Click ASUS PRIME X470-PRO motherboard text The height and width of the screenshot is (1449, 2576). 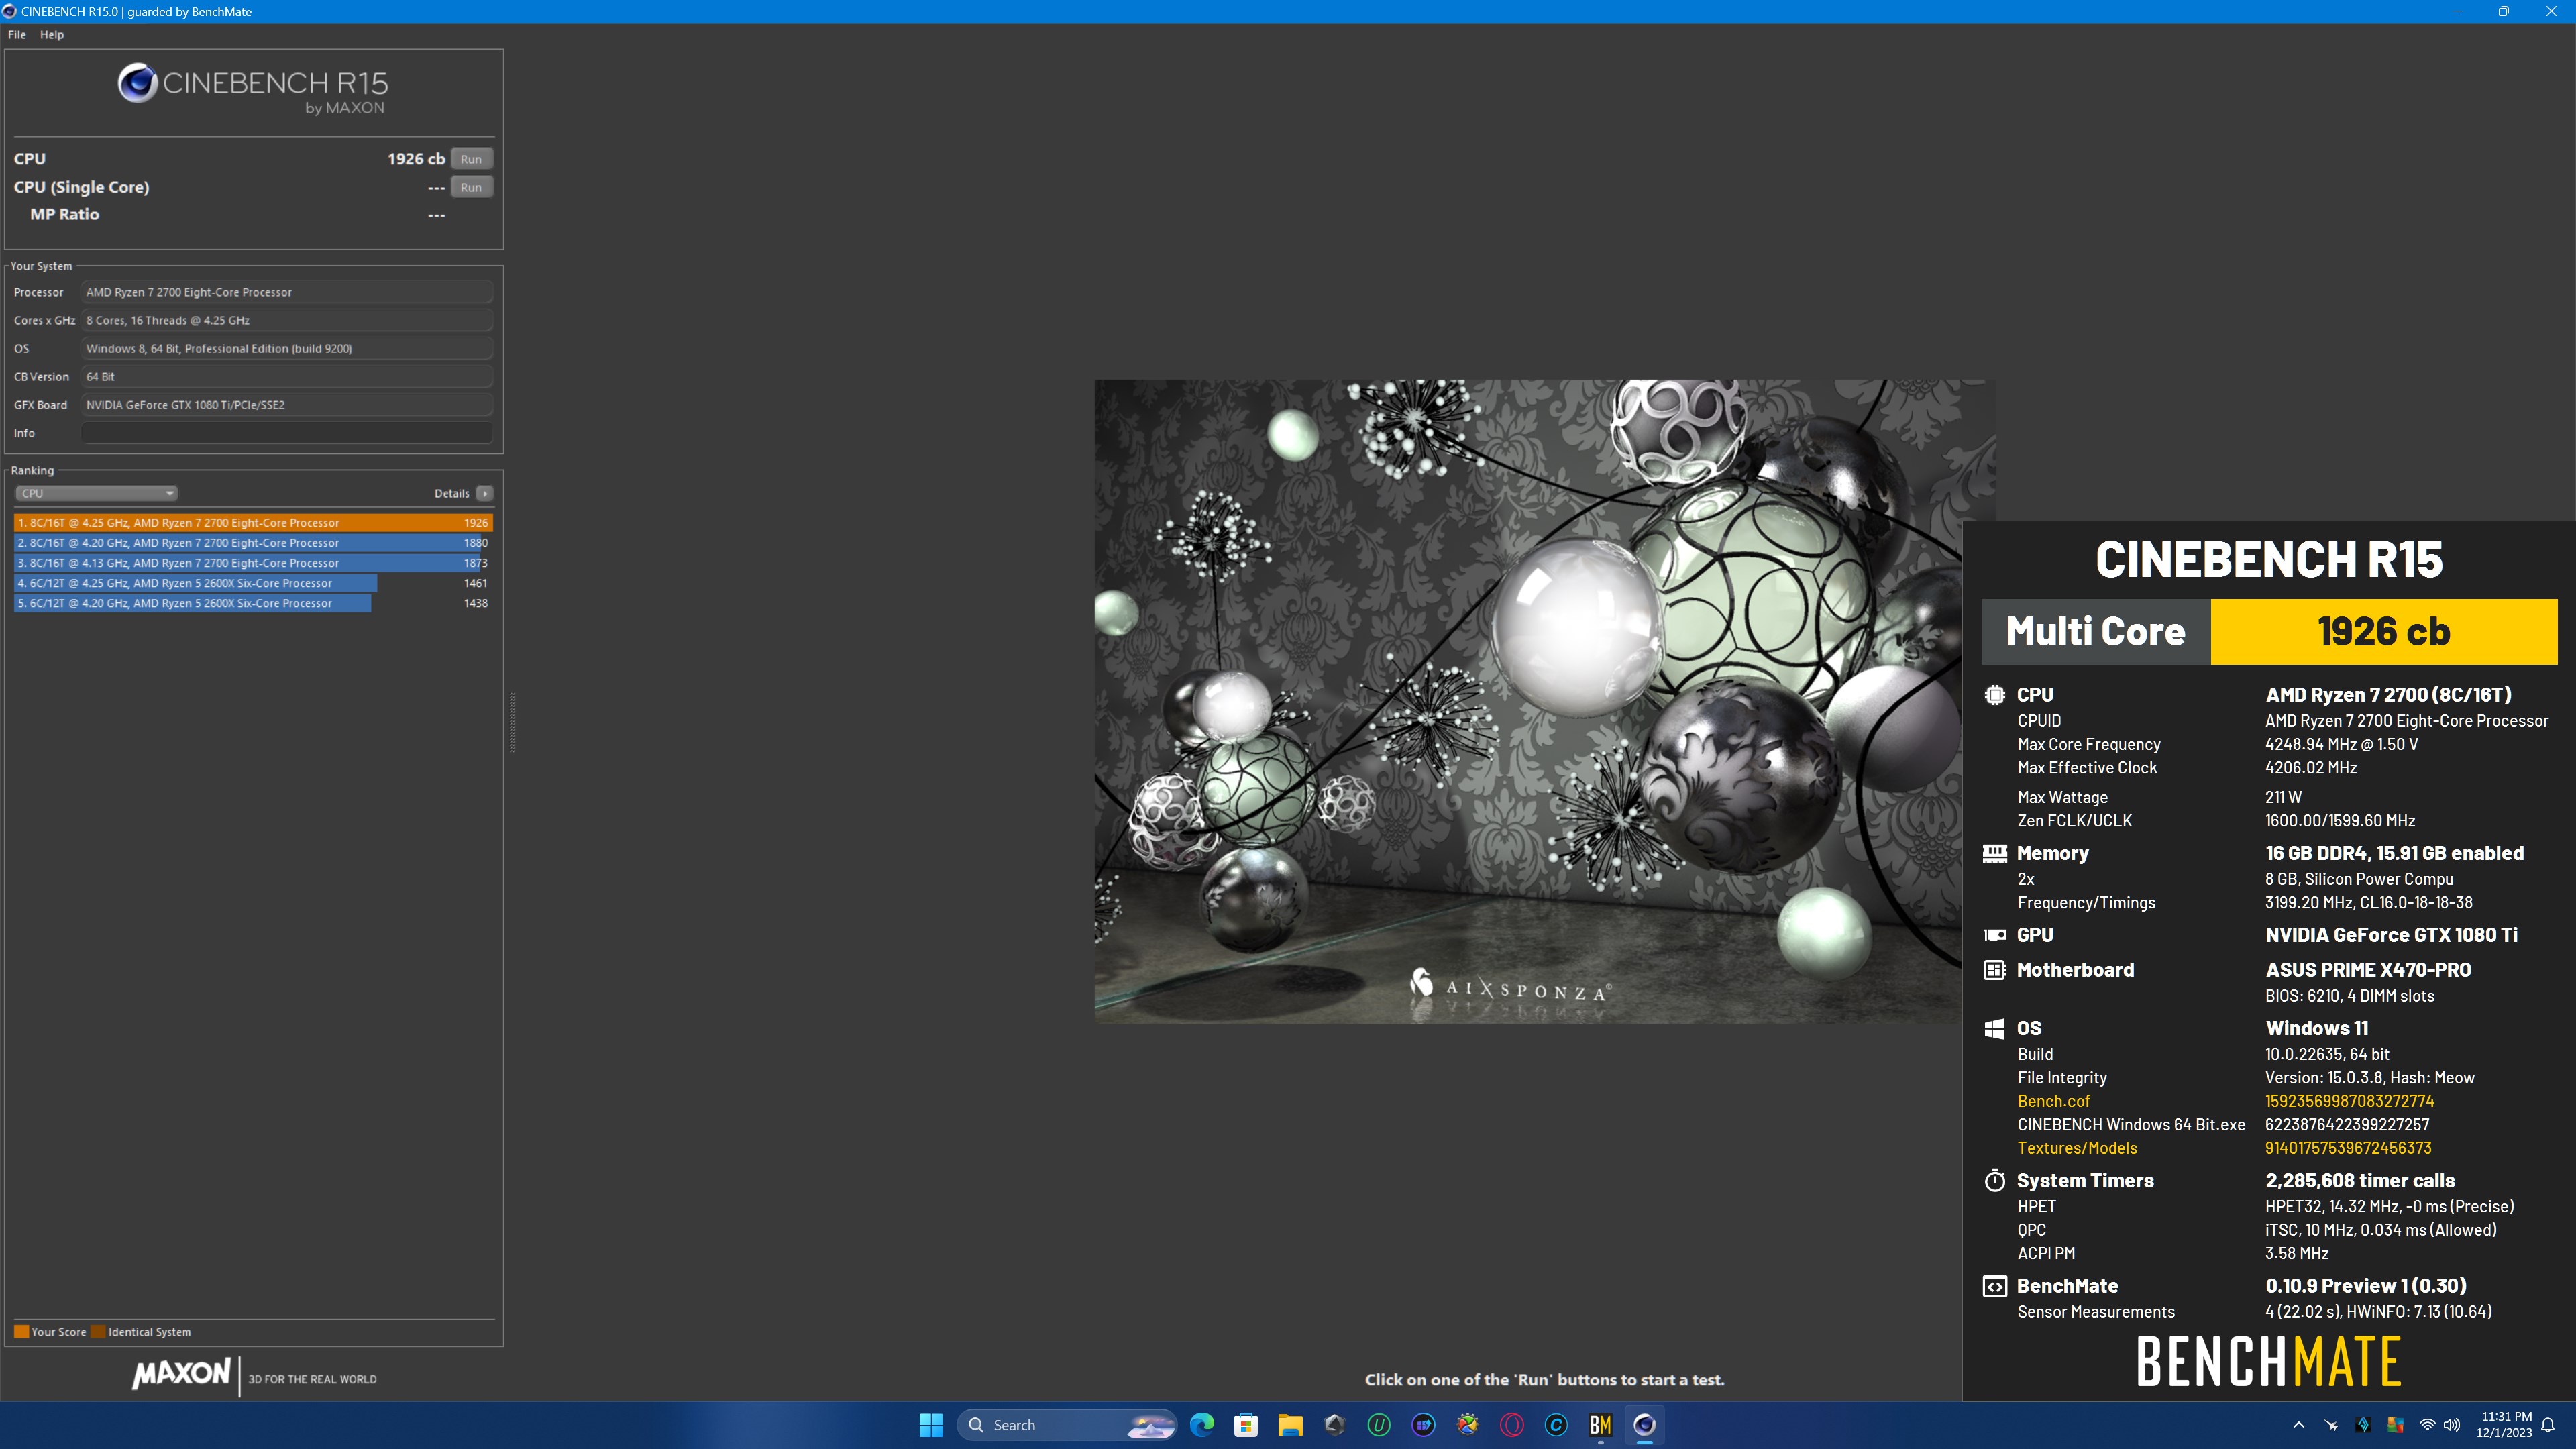[x=2368, y=970]
